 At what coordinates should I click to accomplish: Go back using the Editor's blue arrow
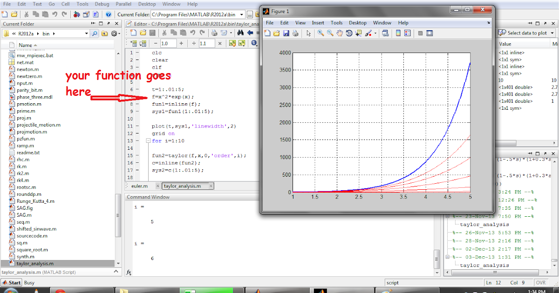(250, 33)
